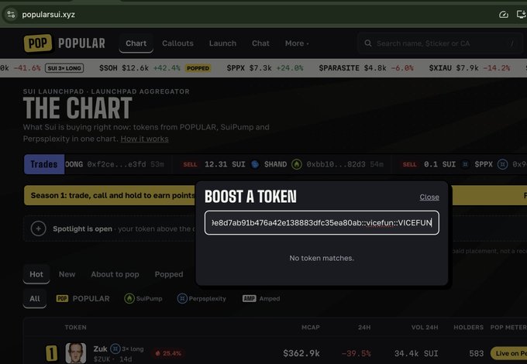Click the Spotlight plus circle icon
Screen dimensions: 527x364
(x=38, y=228)
